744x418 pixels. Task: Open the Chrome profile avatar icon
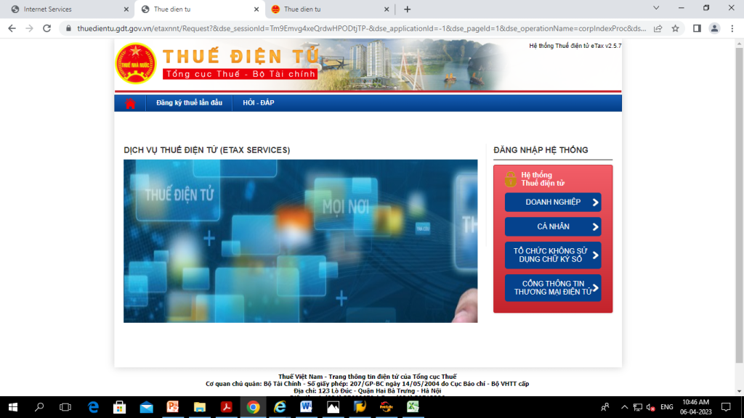(714, 28)
